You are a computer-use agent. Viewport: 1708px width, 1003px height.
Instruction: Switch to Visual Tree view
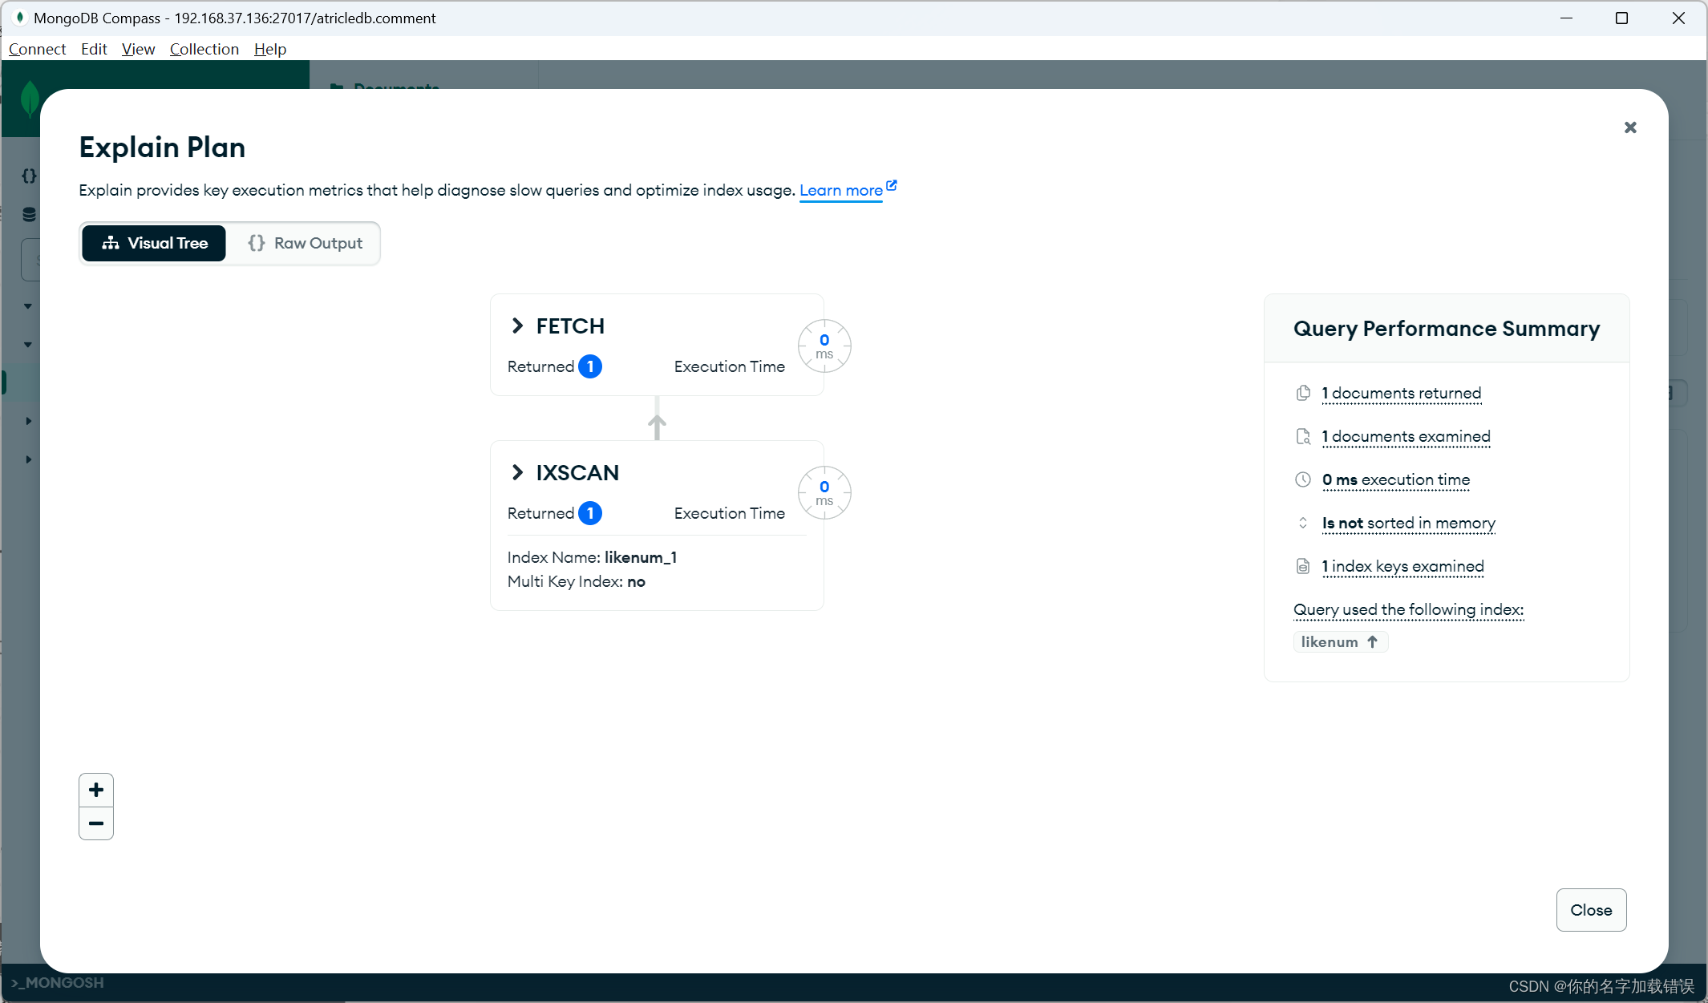pos(154,243)
